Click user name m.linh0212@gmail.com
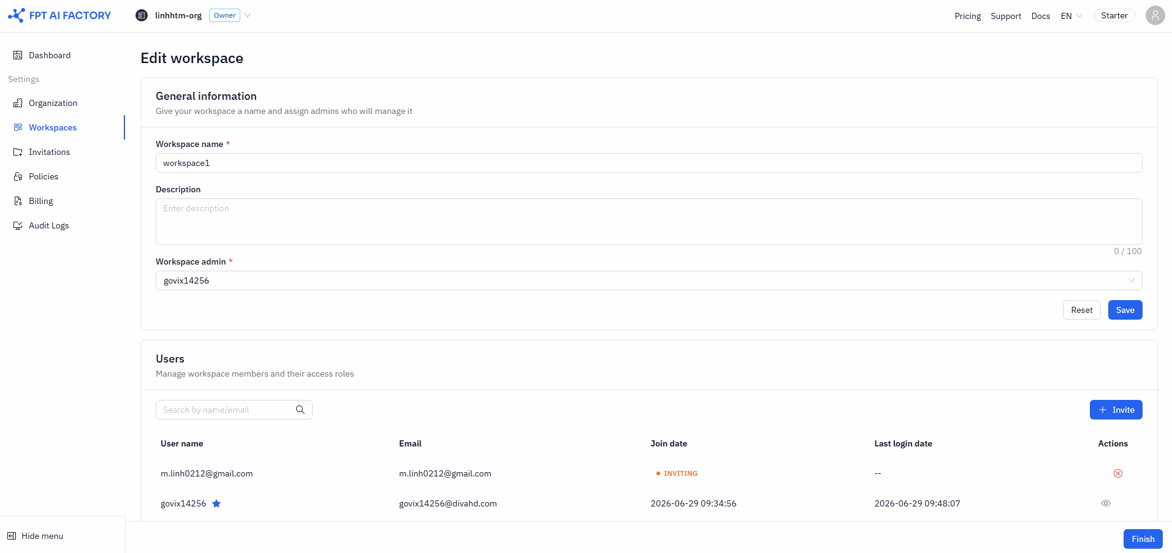1172x553 pixels. (x=207, y=473)
